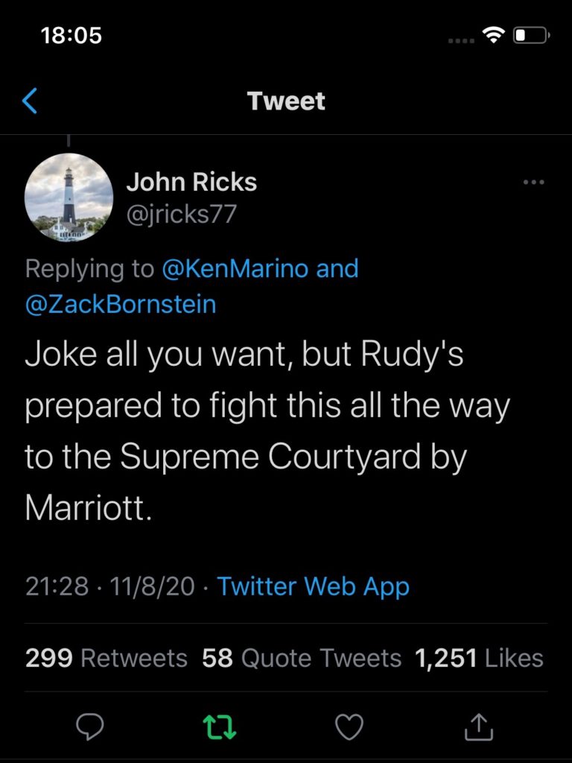Like the tweet with the heart icon
This screenshot has width=572, height=763.
(x=349, y=727)
